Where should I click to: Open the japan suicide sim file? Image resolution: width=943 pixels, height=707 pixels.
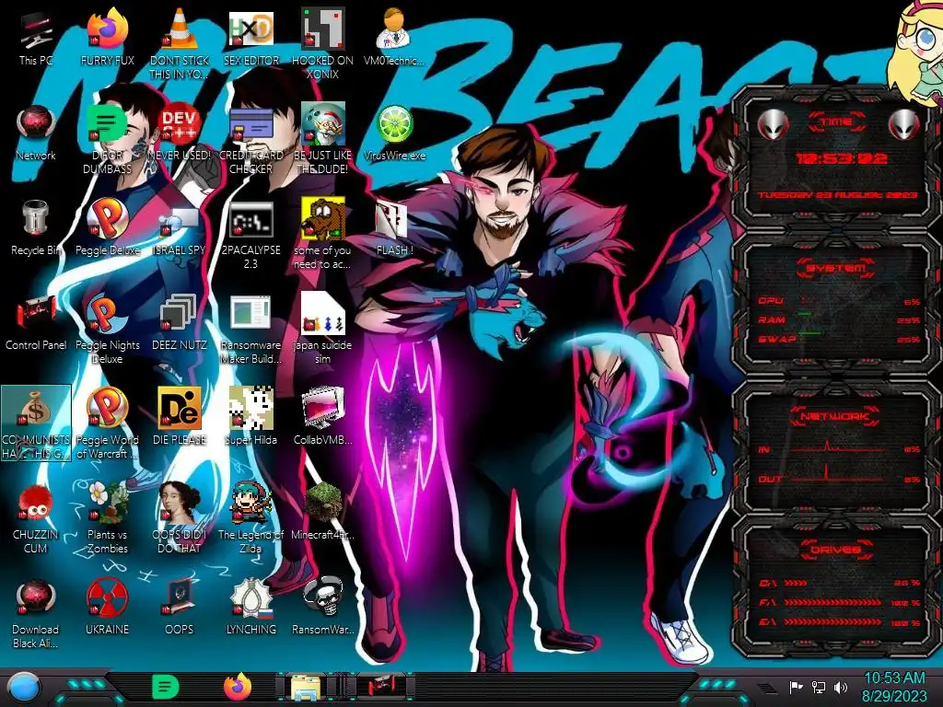click(322, 330)
